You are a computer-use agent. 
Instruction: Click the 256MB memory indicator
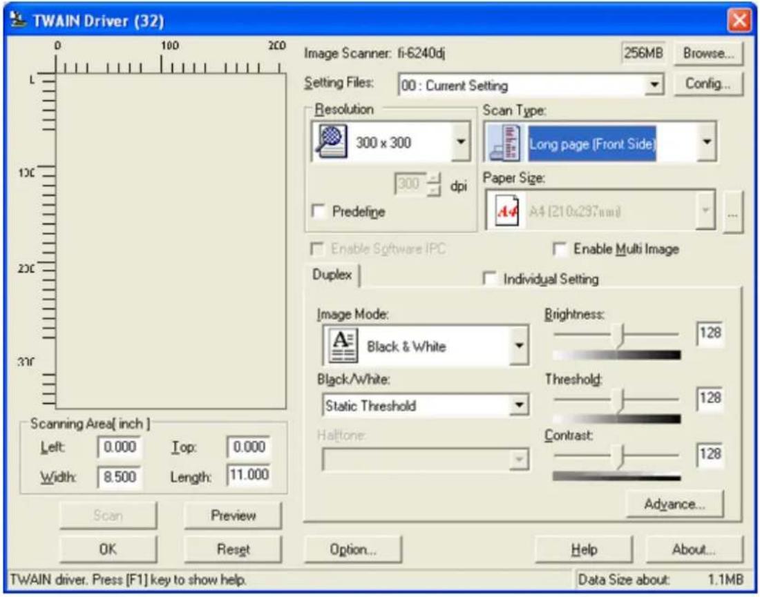point(643,52)
